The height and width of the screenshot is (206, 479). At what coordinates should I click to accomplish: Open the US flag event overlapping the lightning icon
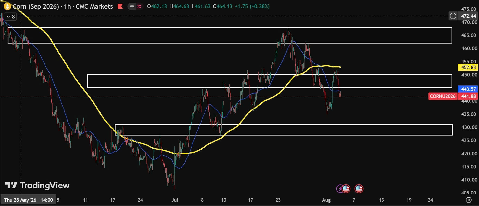pos(346,189)
